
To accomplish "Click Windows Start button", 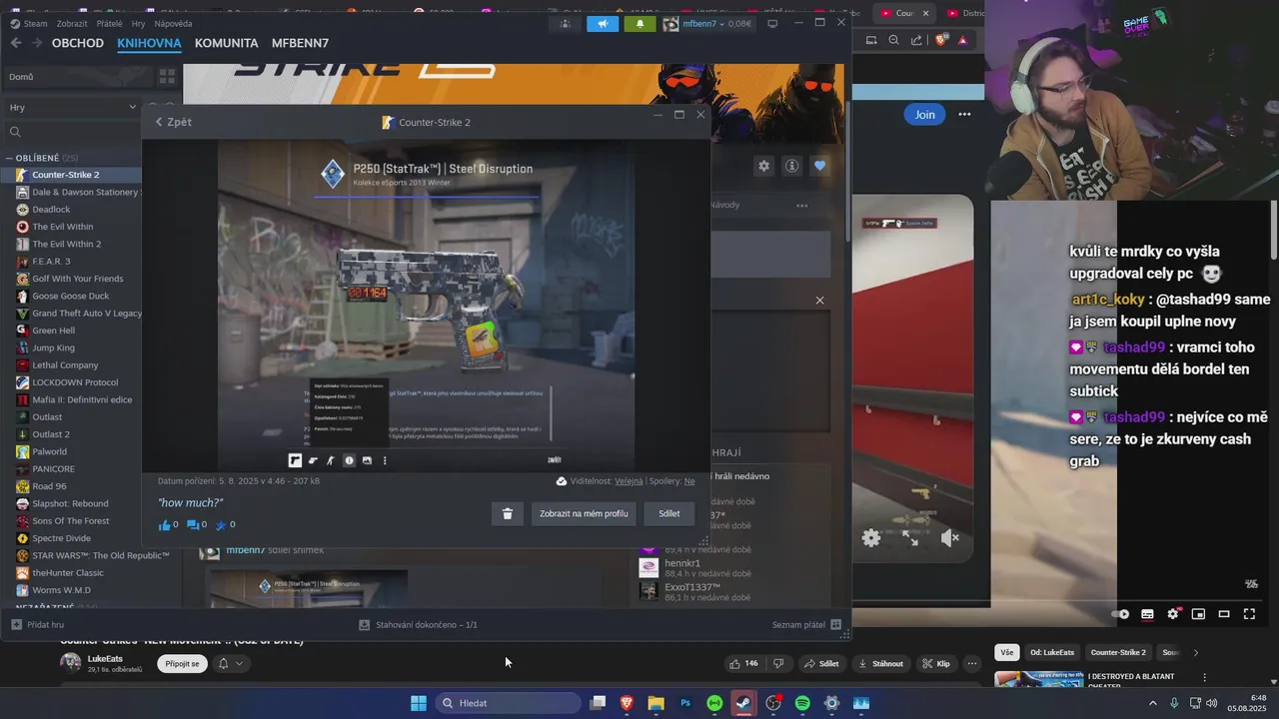I will click(419, 703).
